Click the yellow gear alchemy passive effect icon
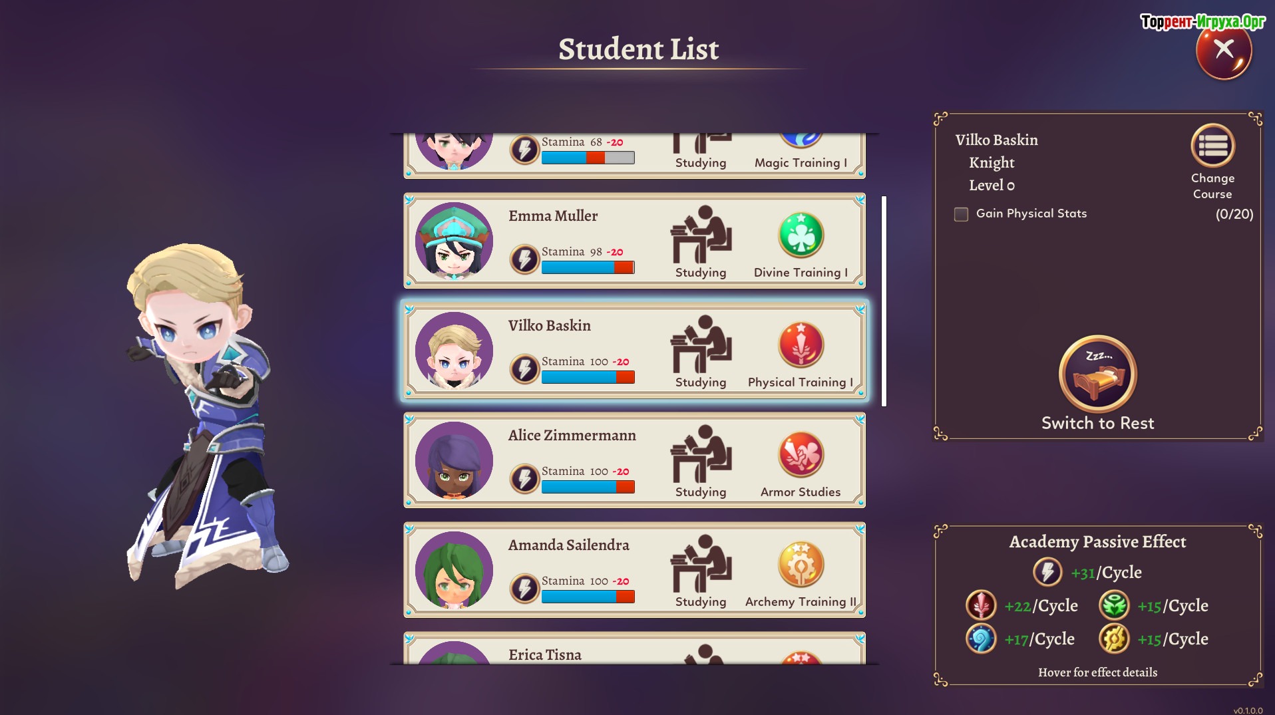 tap(1114, 639)
